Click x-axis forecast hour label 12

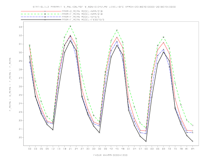point(53,149)
